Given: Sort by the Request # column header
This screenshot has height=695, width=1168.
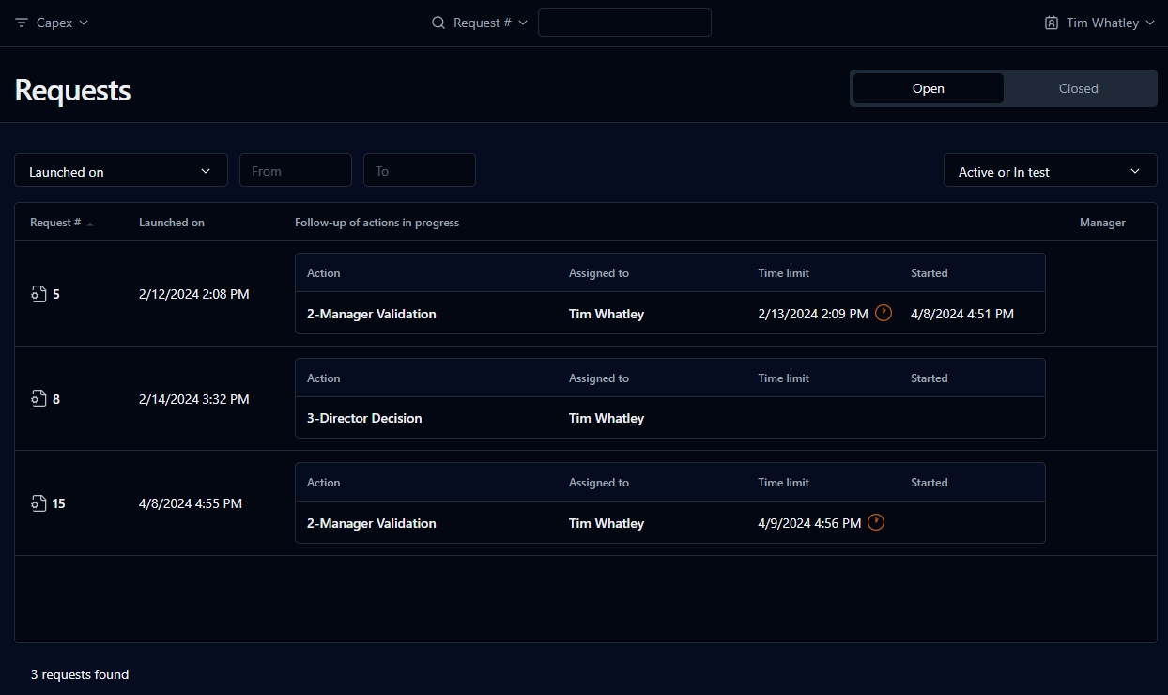Looking at the screenshot, I should click(55, 223).
